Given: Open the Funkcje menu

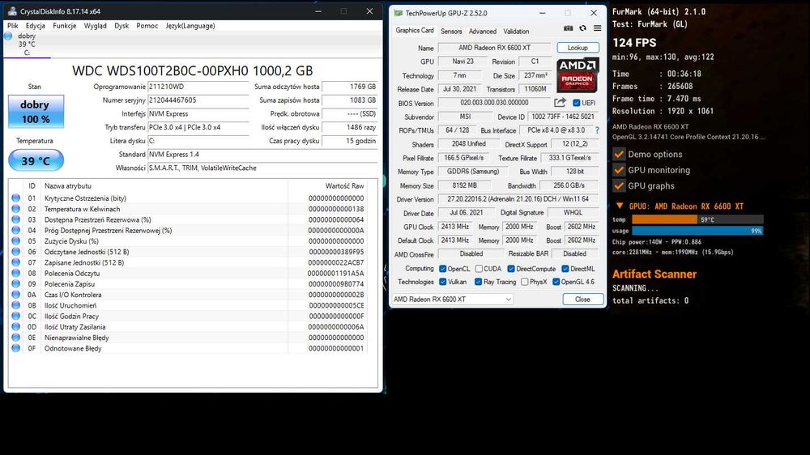Looking at the screenshot, I should tap(65, 25).
